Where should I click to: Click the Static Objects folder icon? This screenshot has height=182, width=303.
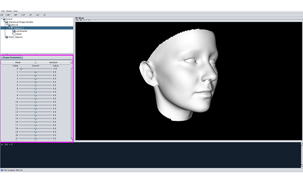pyautogui.click(x=7, y=37)
